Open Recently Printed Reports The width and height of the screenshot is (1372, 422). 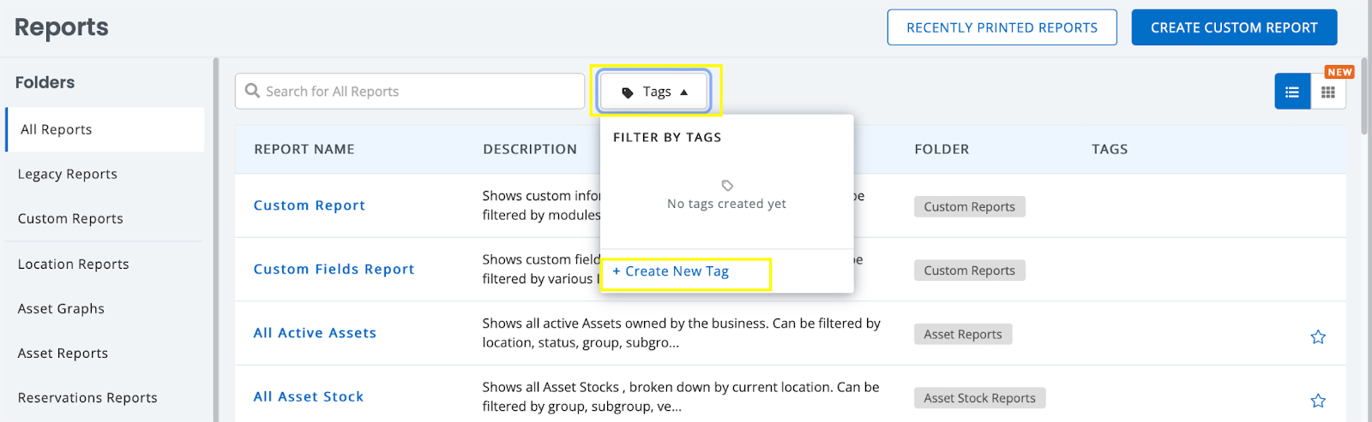(x=1002, y=27)
